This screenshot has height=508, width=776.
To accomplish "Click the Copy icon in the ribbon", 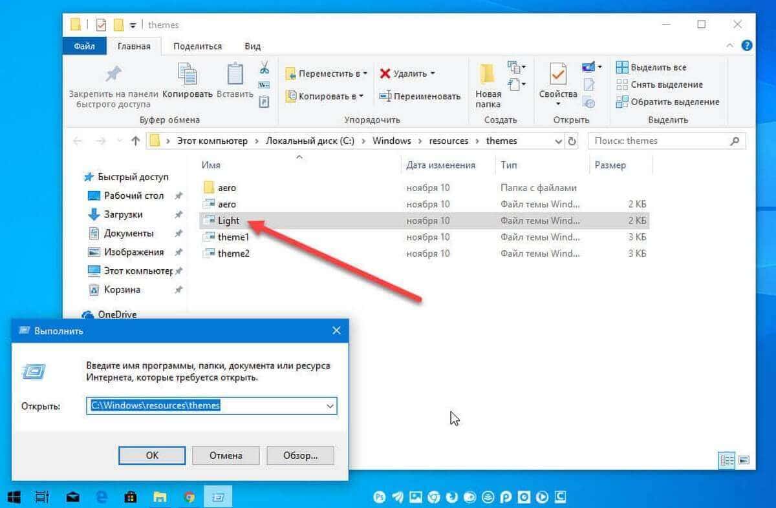I will pos(187,74).
